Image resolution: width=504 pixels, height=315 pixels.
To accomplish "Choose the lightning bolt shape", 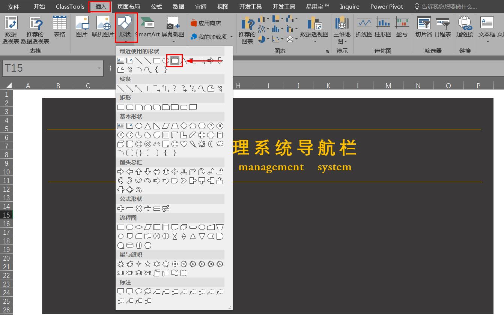I will pos(193,144).
